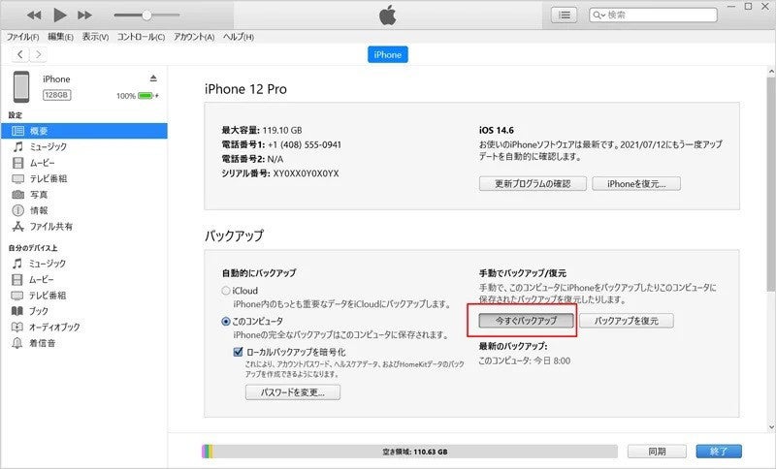Click the iPhone 12 Pro heading
Image resolution: width=776 pixels, height=469 pixels.
tap(245, 89)
